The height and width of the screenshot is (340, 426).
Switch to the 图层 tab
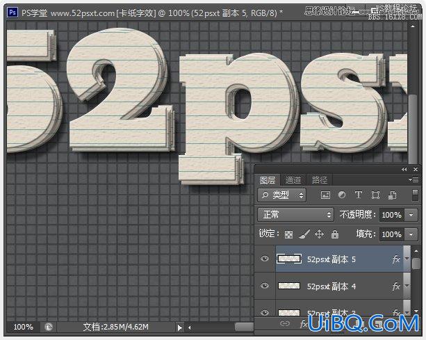268,180
